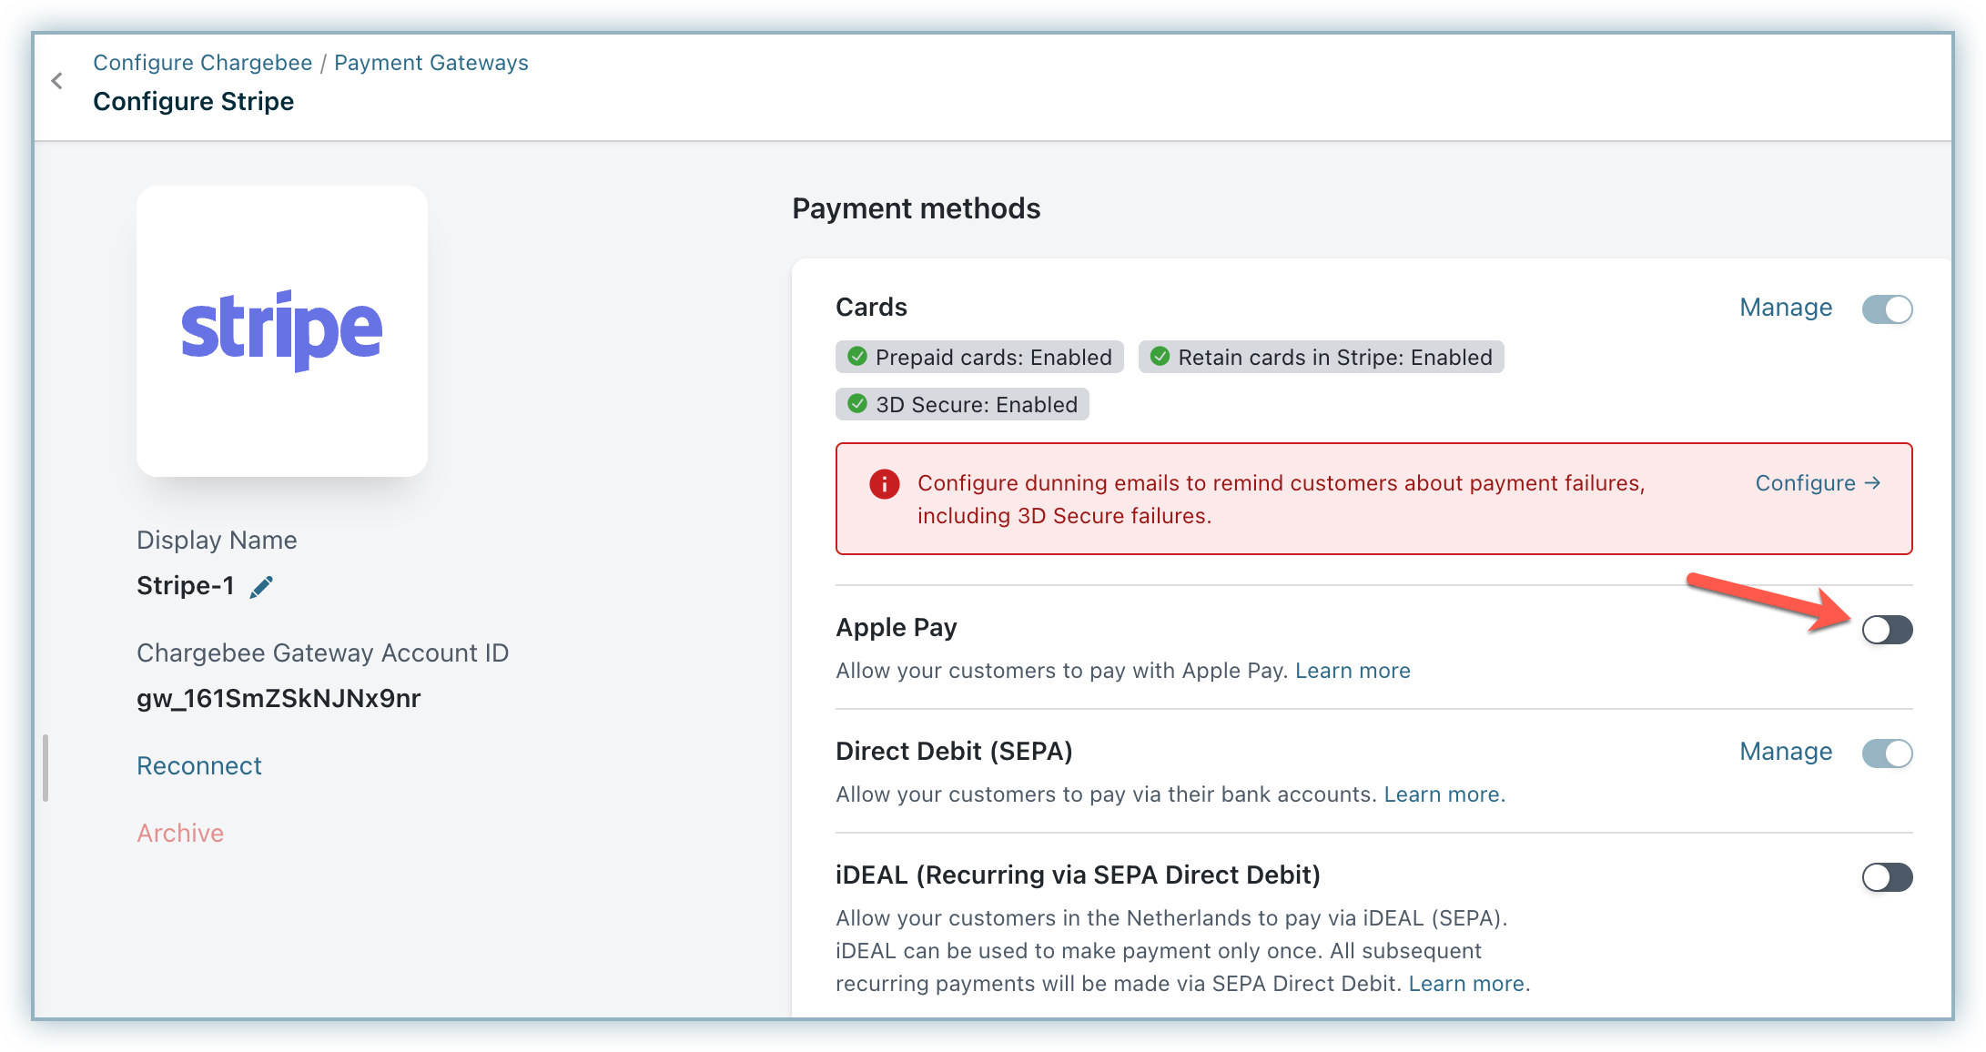1986x1052 pixels.
Task: Turn off Direct Debit (SEPA) toggle
Action: point(1887,754)
